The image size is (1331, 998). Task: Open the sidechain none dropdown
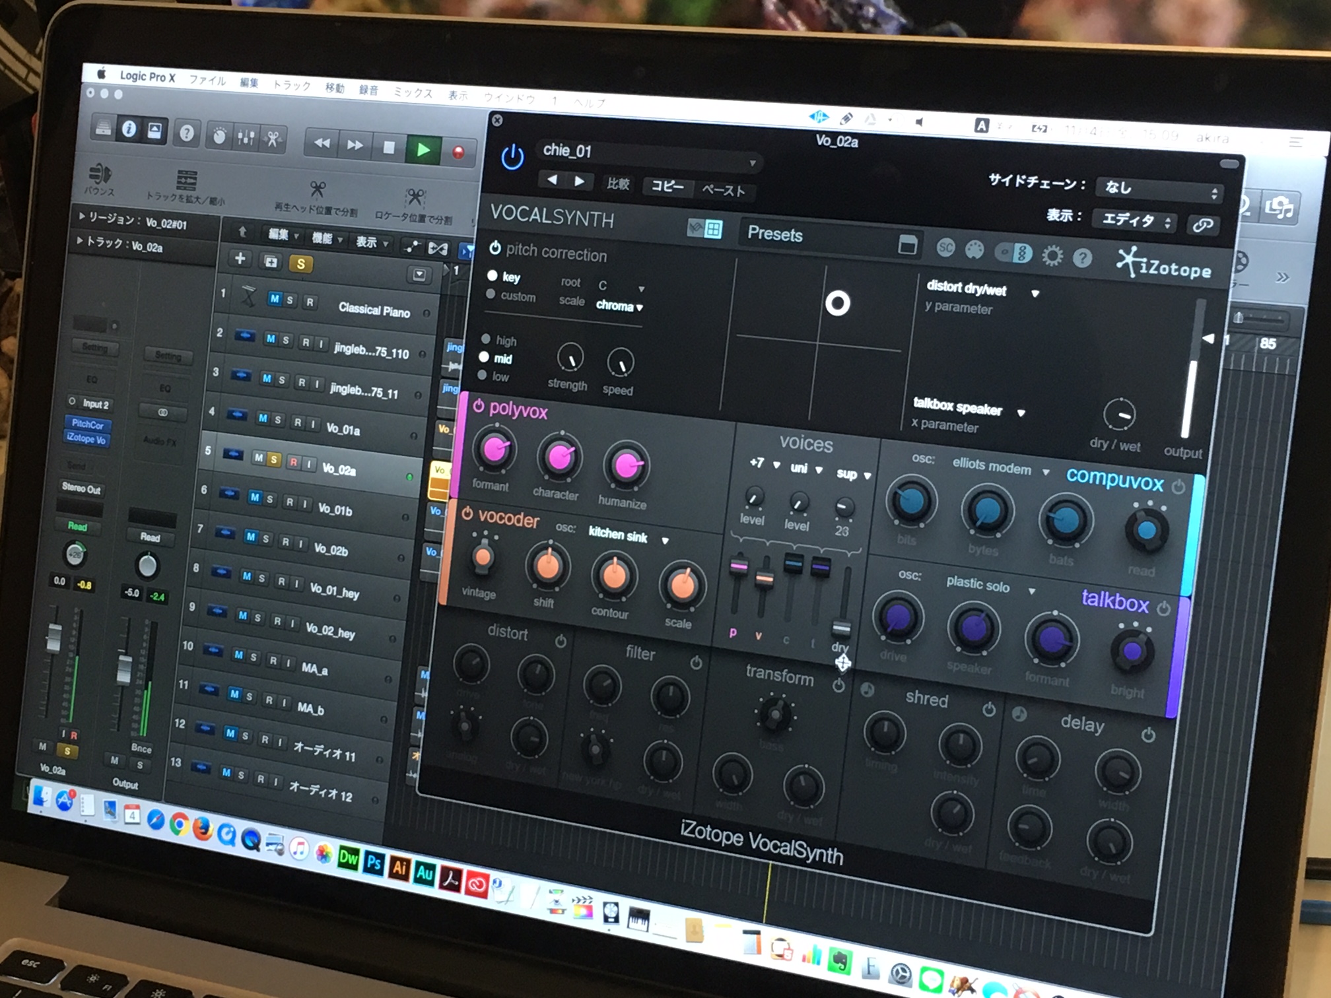click(1160, 190)
